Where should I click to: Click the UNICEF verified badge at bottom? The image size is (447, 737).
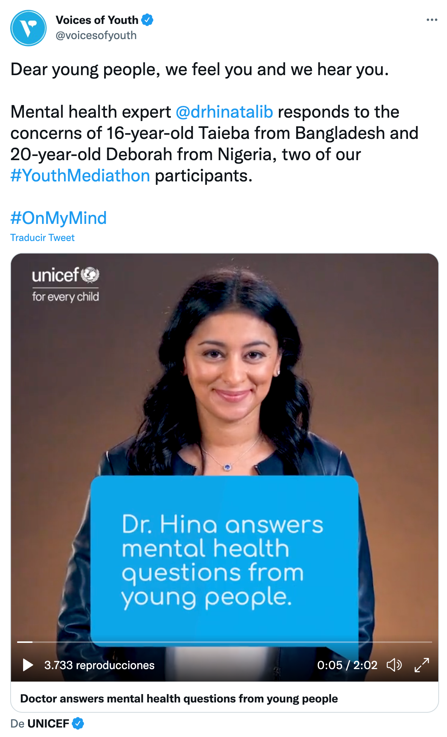pos(78,723)
